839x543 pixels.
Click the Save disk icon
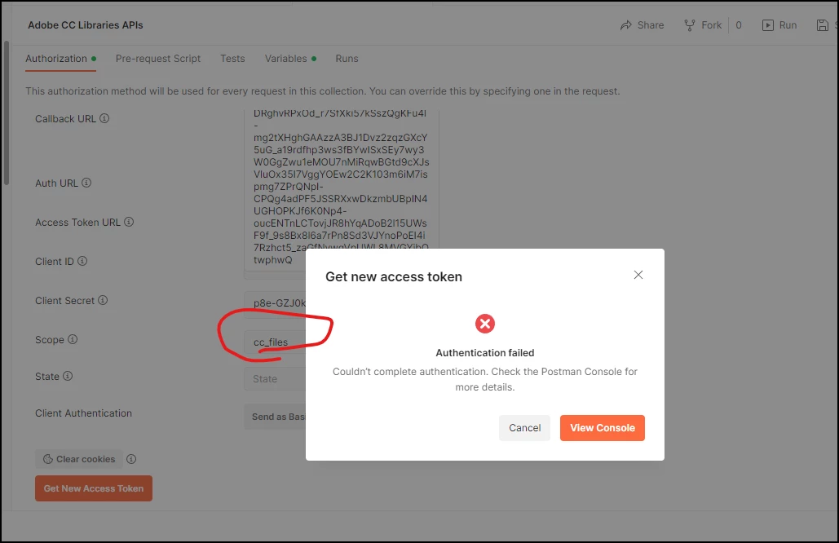(x=823, y=25)
